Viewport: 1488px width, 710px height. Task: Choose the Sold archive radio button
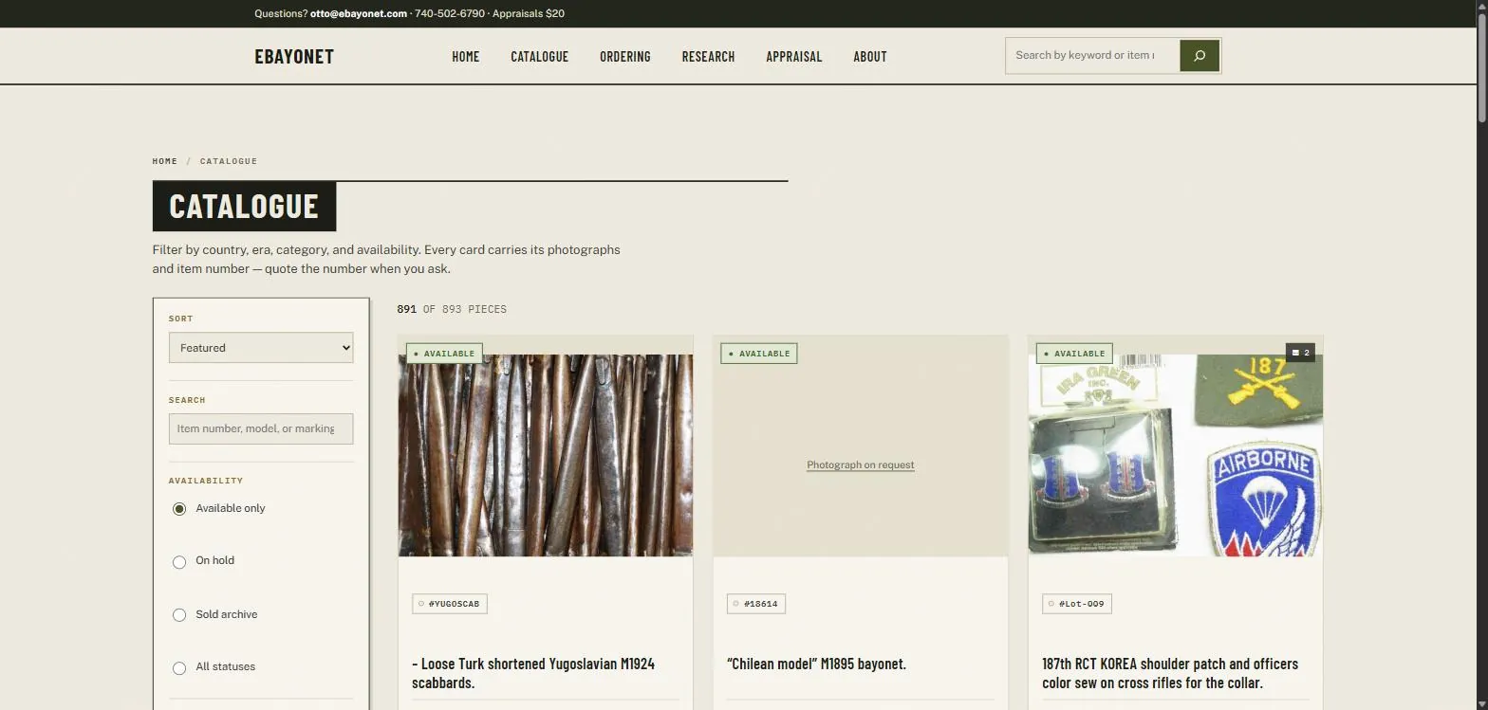[x=179, y=615]
